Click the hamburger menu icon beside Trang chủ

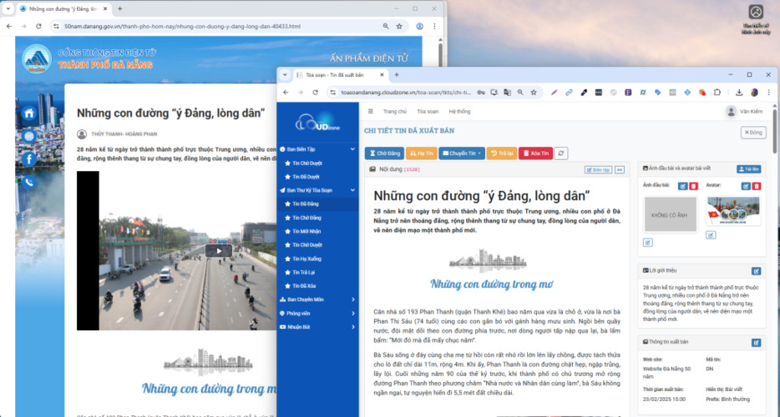point(371,111)
